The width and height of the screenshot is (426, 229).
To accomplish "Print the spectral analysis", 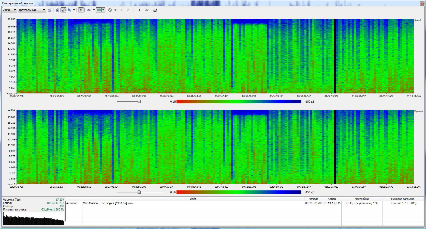I will [155, 10].
